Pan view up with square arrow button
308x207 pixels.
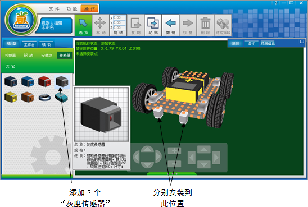tap(204, 150)
